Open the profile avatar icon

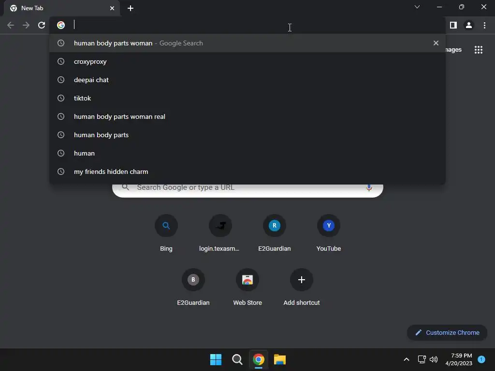[x=469, y=25]
